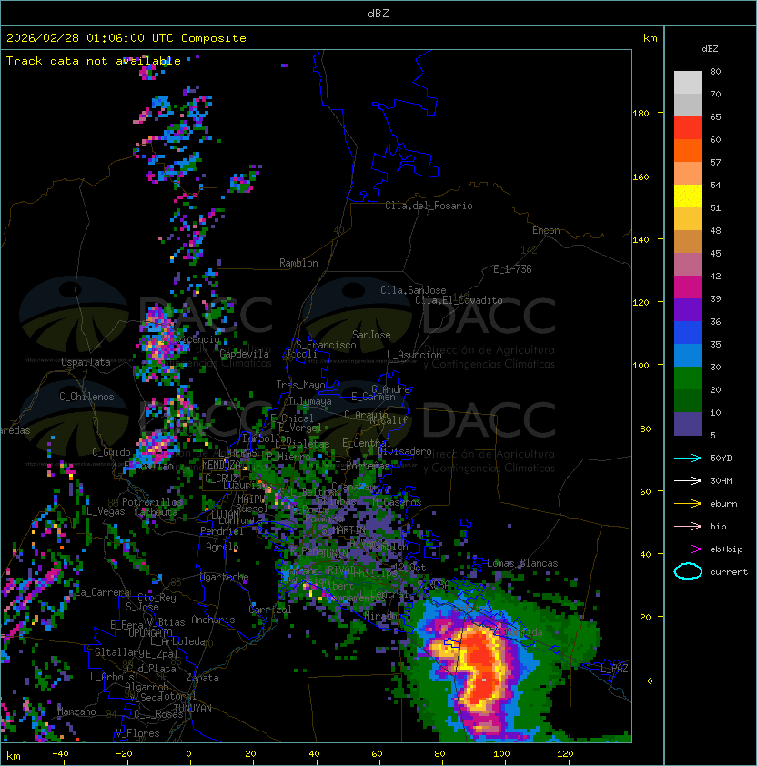The height and width of the screenshot is (766, 757).
Task: Select the blue 35-36 dBZ swatch
Action: pos(688,332)
